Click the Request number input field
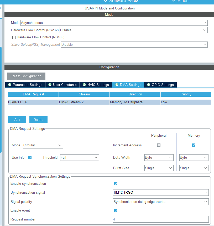The image size is (214, 226). click(x=160, y=219)
